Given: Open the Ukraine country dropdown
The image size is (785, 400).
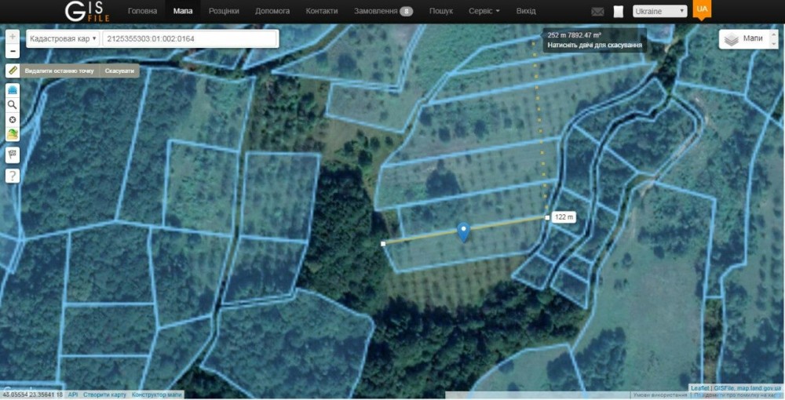Looking at the screenshot, I should 660,11.
